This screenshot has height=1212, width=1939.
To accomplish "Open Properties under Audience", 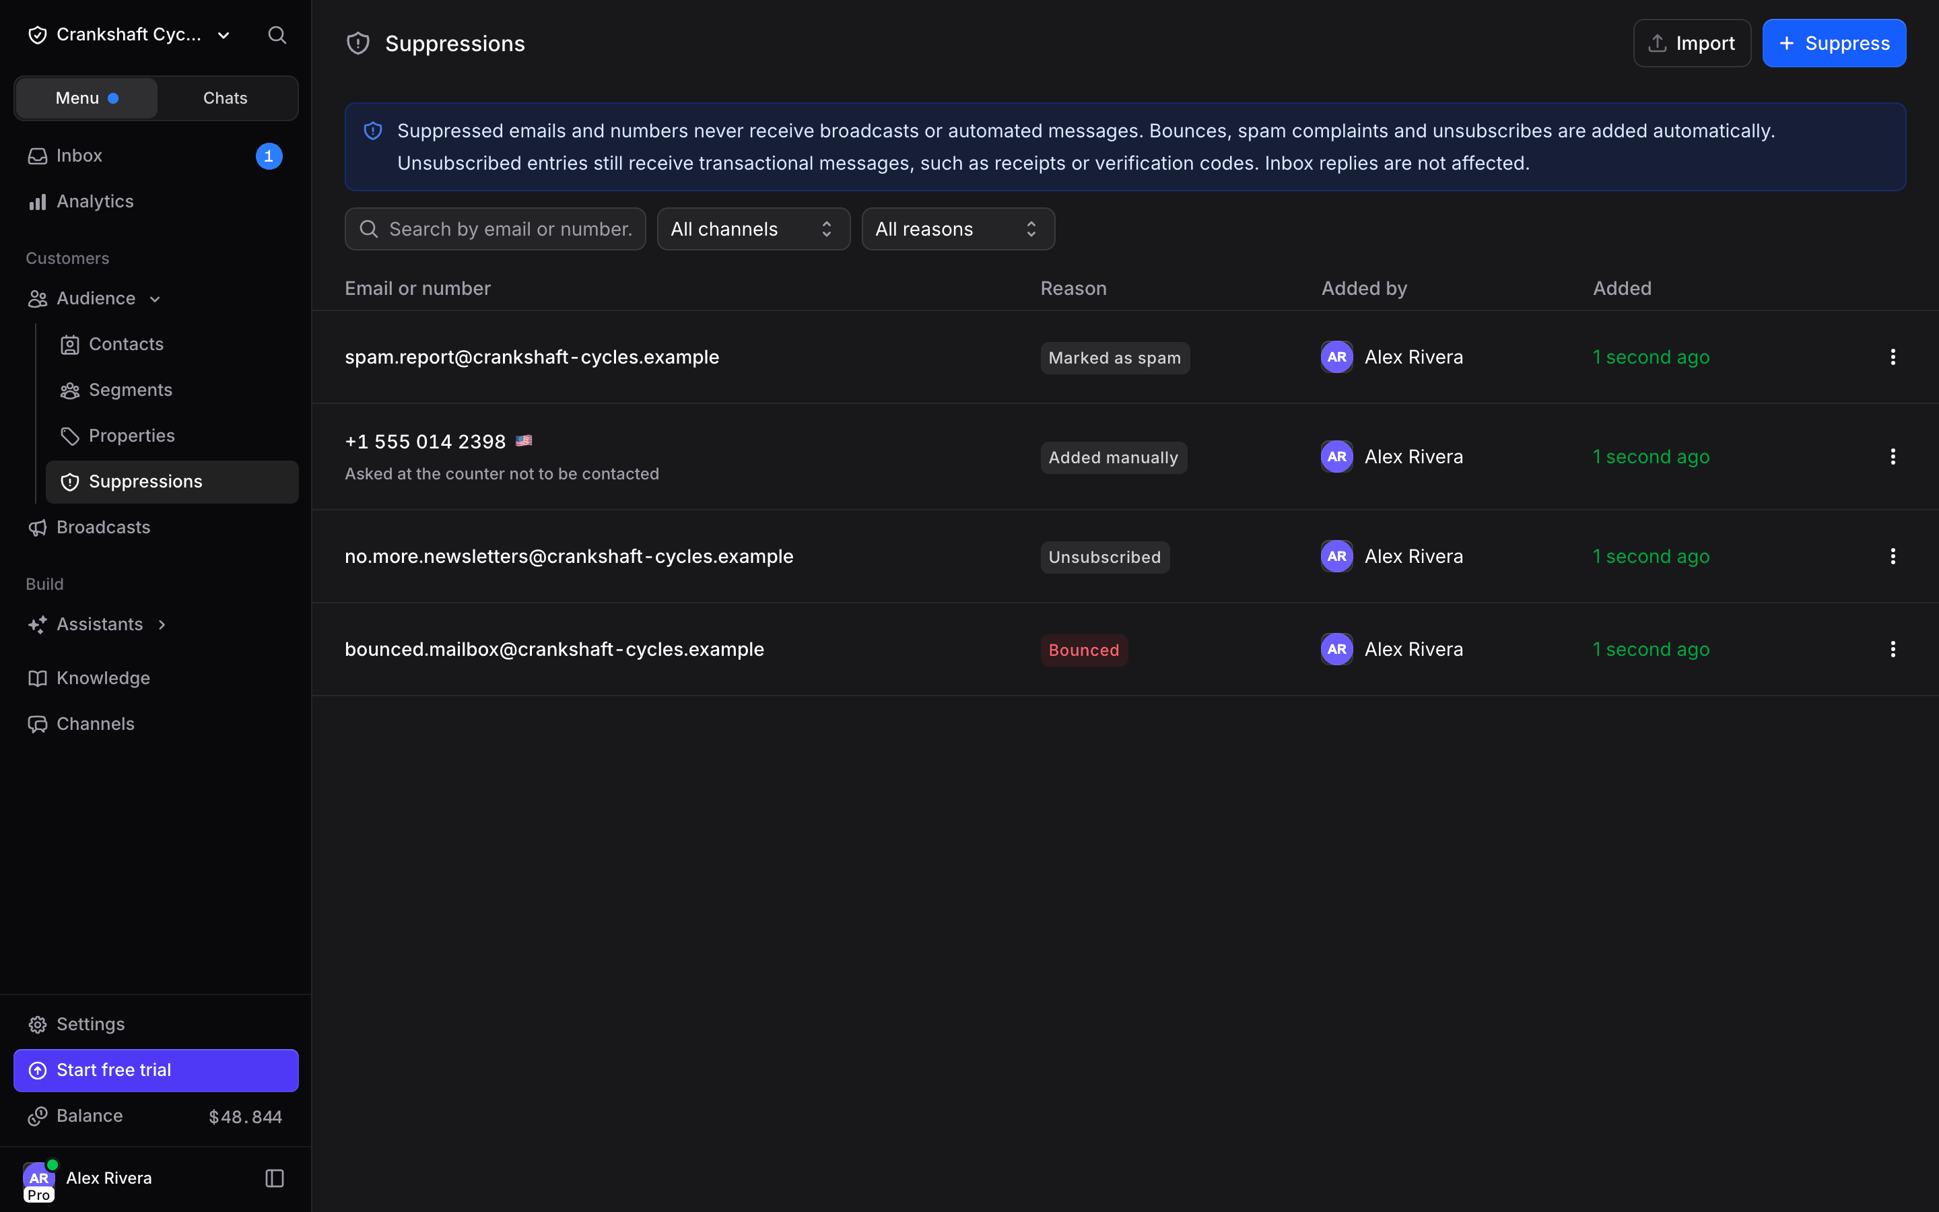I will point(172,435).
